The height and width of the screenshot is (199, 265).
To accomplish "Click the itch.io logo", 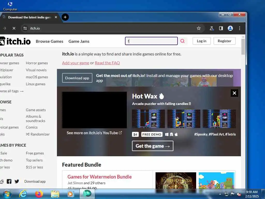I will [15, 41].
